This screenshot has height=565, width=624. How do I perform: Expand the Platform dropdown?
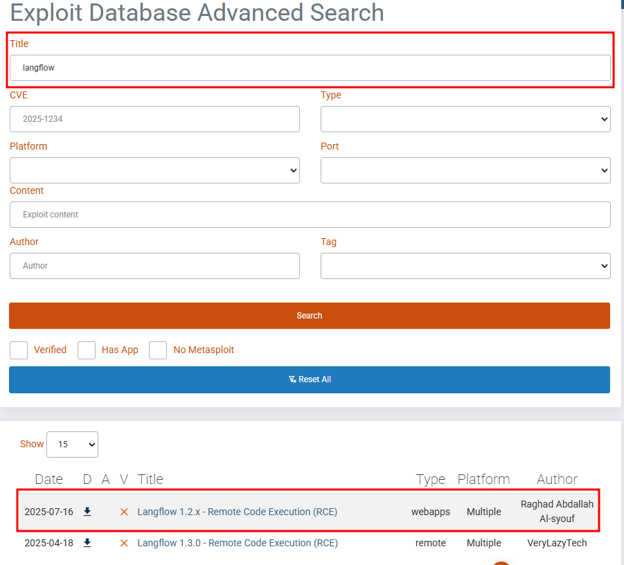pos(154,170)
